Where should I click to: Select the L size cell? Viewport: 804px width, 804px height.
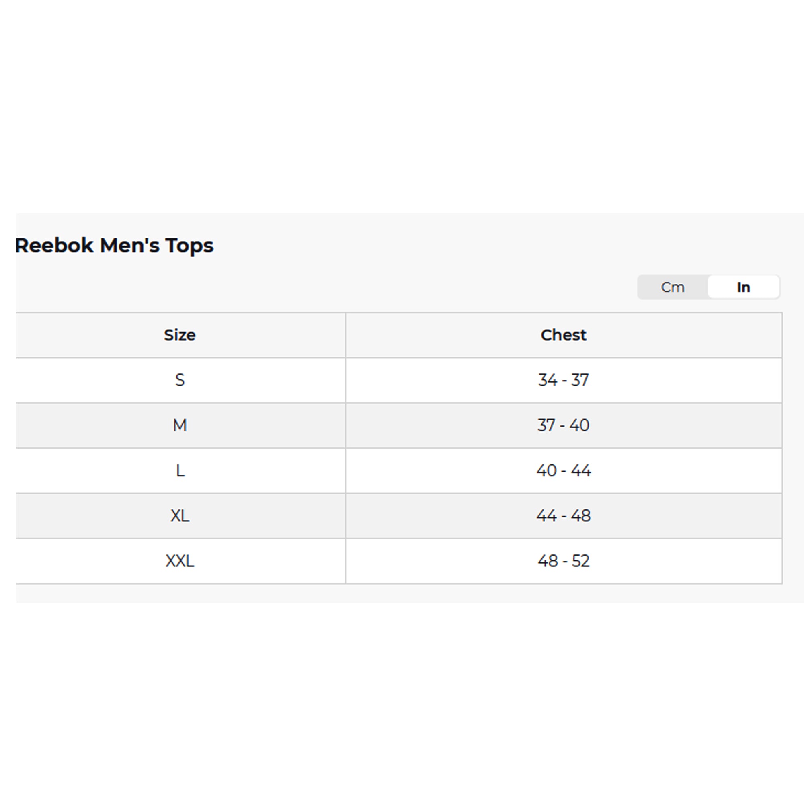click(x=180, y=471)
